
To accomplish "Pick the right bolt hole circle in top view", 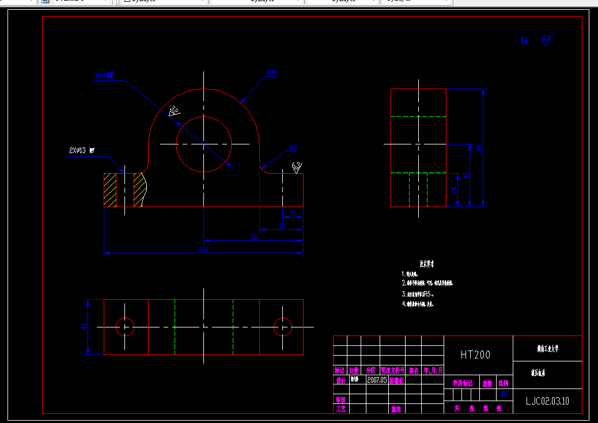I will pos(283,326).
